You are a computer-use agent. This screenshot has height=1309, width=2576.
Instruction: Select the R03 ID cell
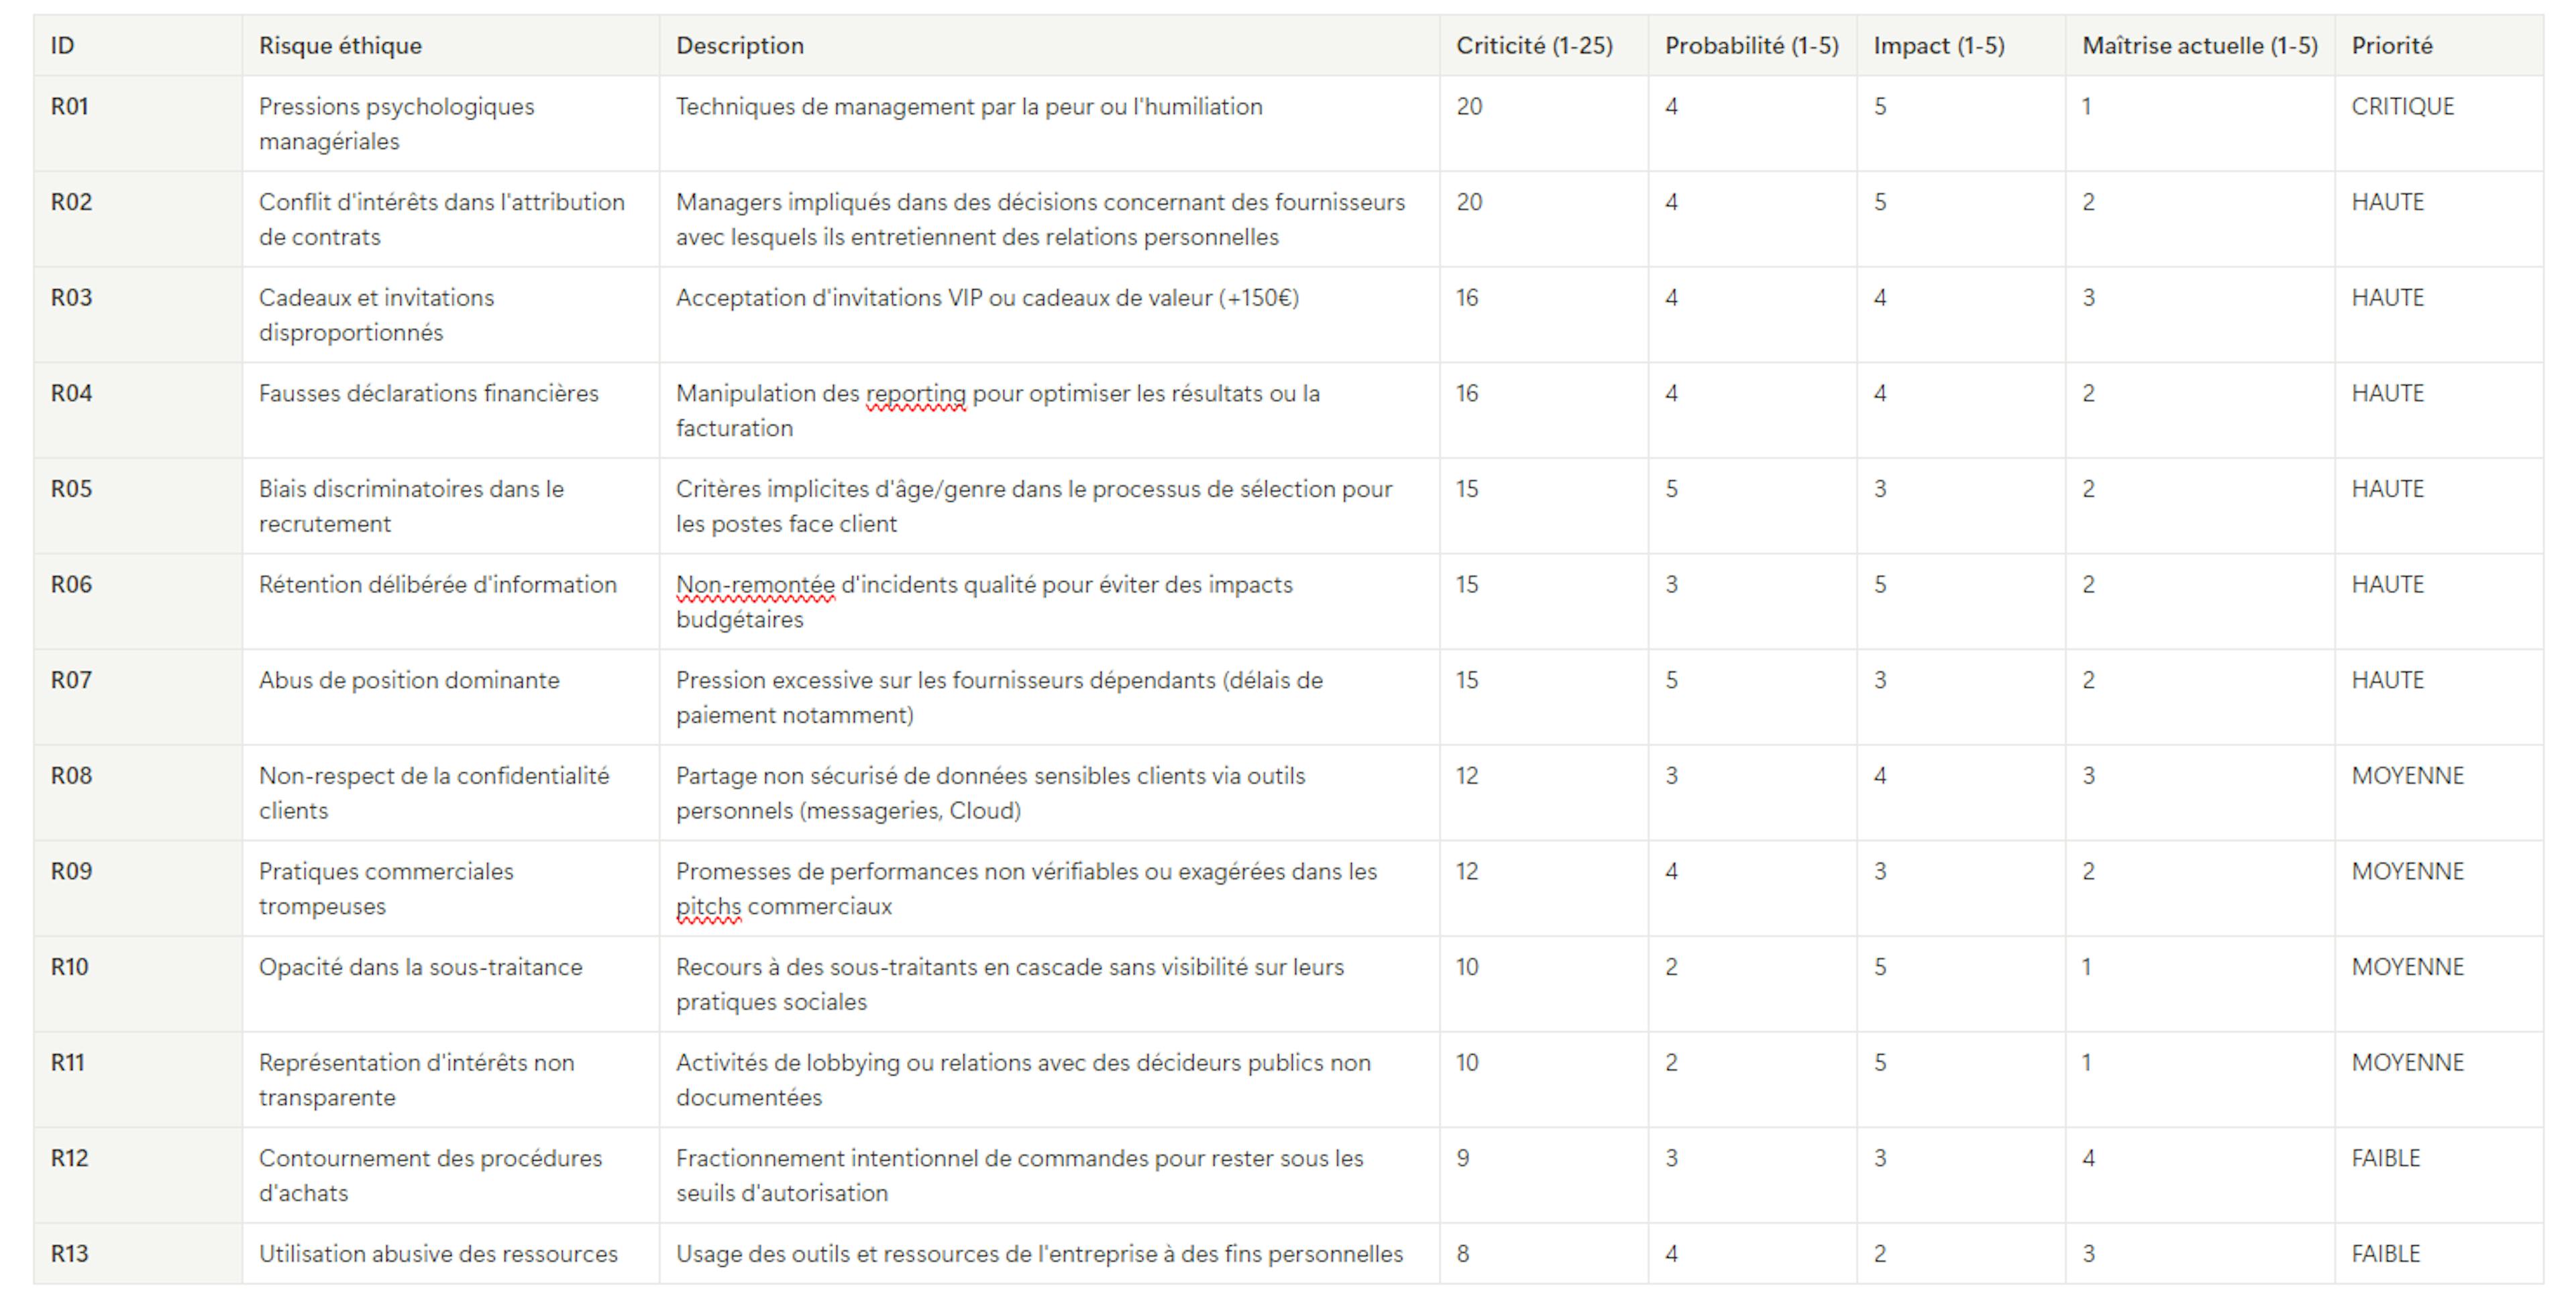[x=138, y=314]
